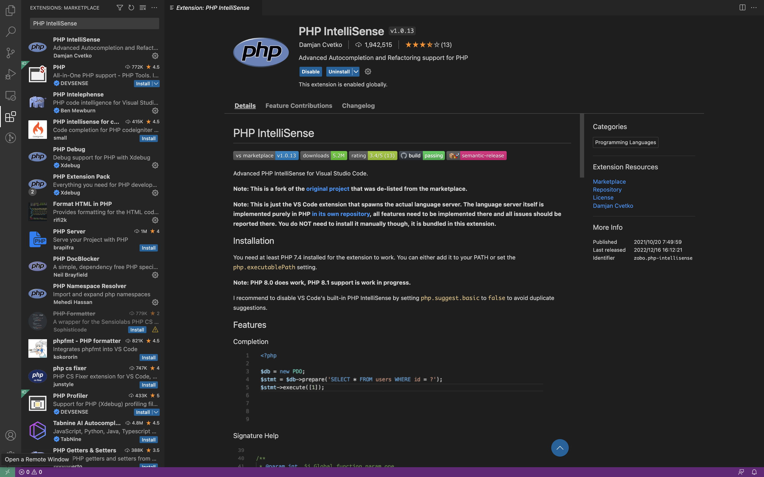The height and width of the screenshot is (477, 764).
Task: Expand Install dropdown for DEVSENSE PHP
Action: [156, 83]
